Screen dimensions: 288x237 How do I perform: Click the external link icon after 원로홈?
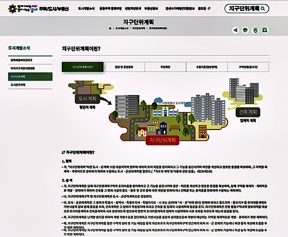coord(209,9)
